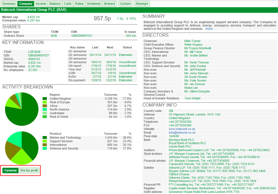Click the LSE:BAB TIDM value

coord(34,52)
